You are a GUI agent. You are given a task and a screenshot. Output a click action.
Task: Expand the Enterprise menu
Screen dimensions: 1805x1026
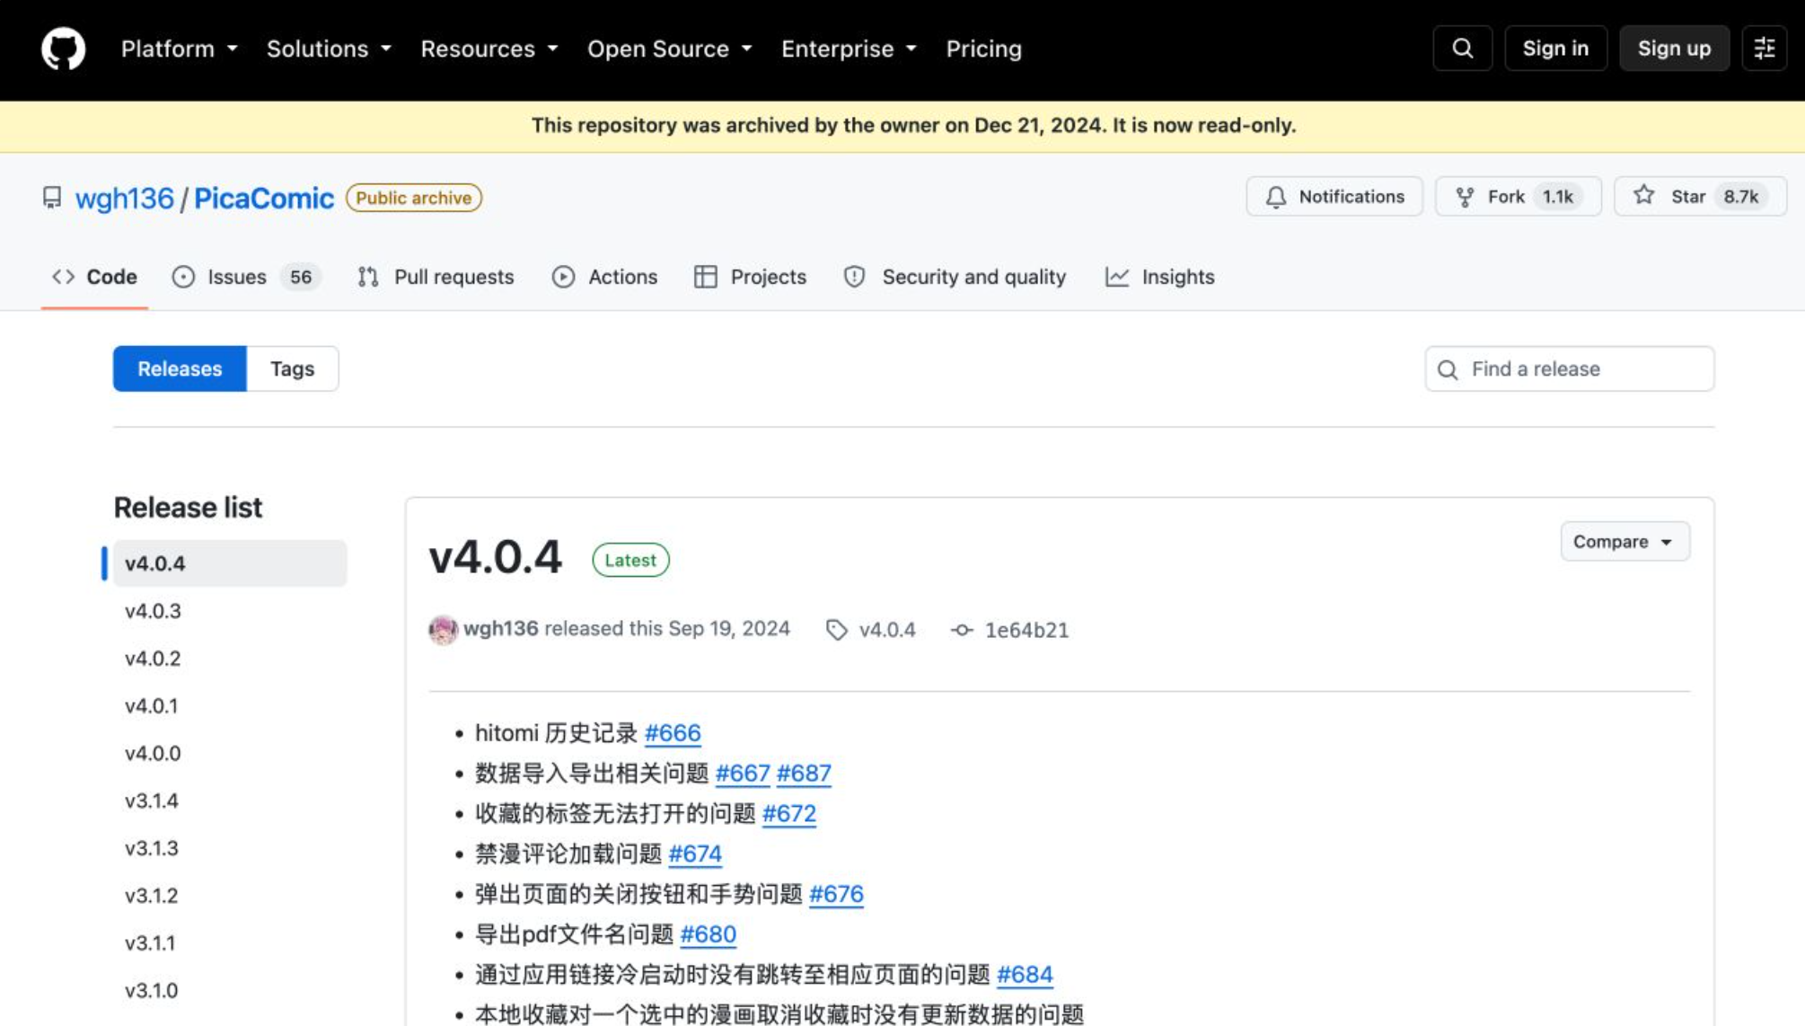click(850, 49)
